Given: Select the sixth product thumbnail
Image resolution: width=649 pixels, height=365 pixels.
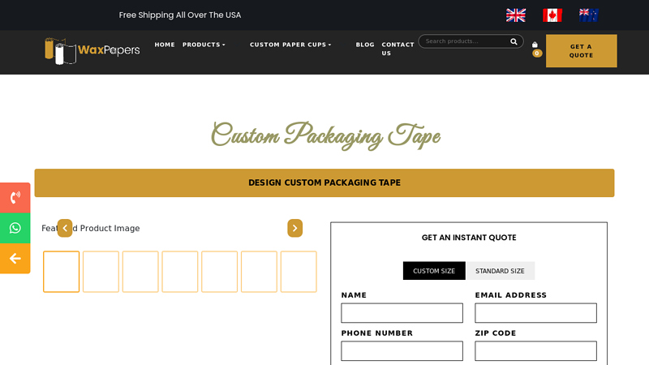Looking at the screenshot, I should coord(259,272).
